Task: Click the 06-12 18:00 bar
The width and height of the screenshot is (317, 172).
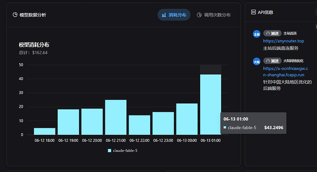Action: [x=45, y=131]
